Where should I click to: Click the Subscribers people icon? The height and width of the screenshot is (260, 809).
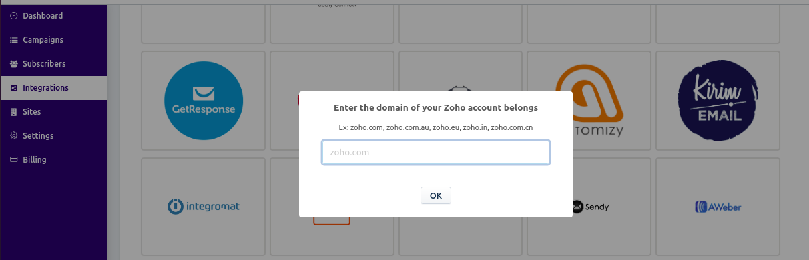(x=14, y=64)
